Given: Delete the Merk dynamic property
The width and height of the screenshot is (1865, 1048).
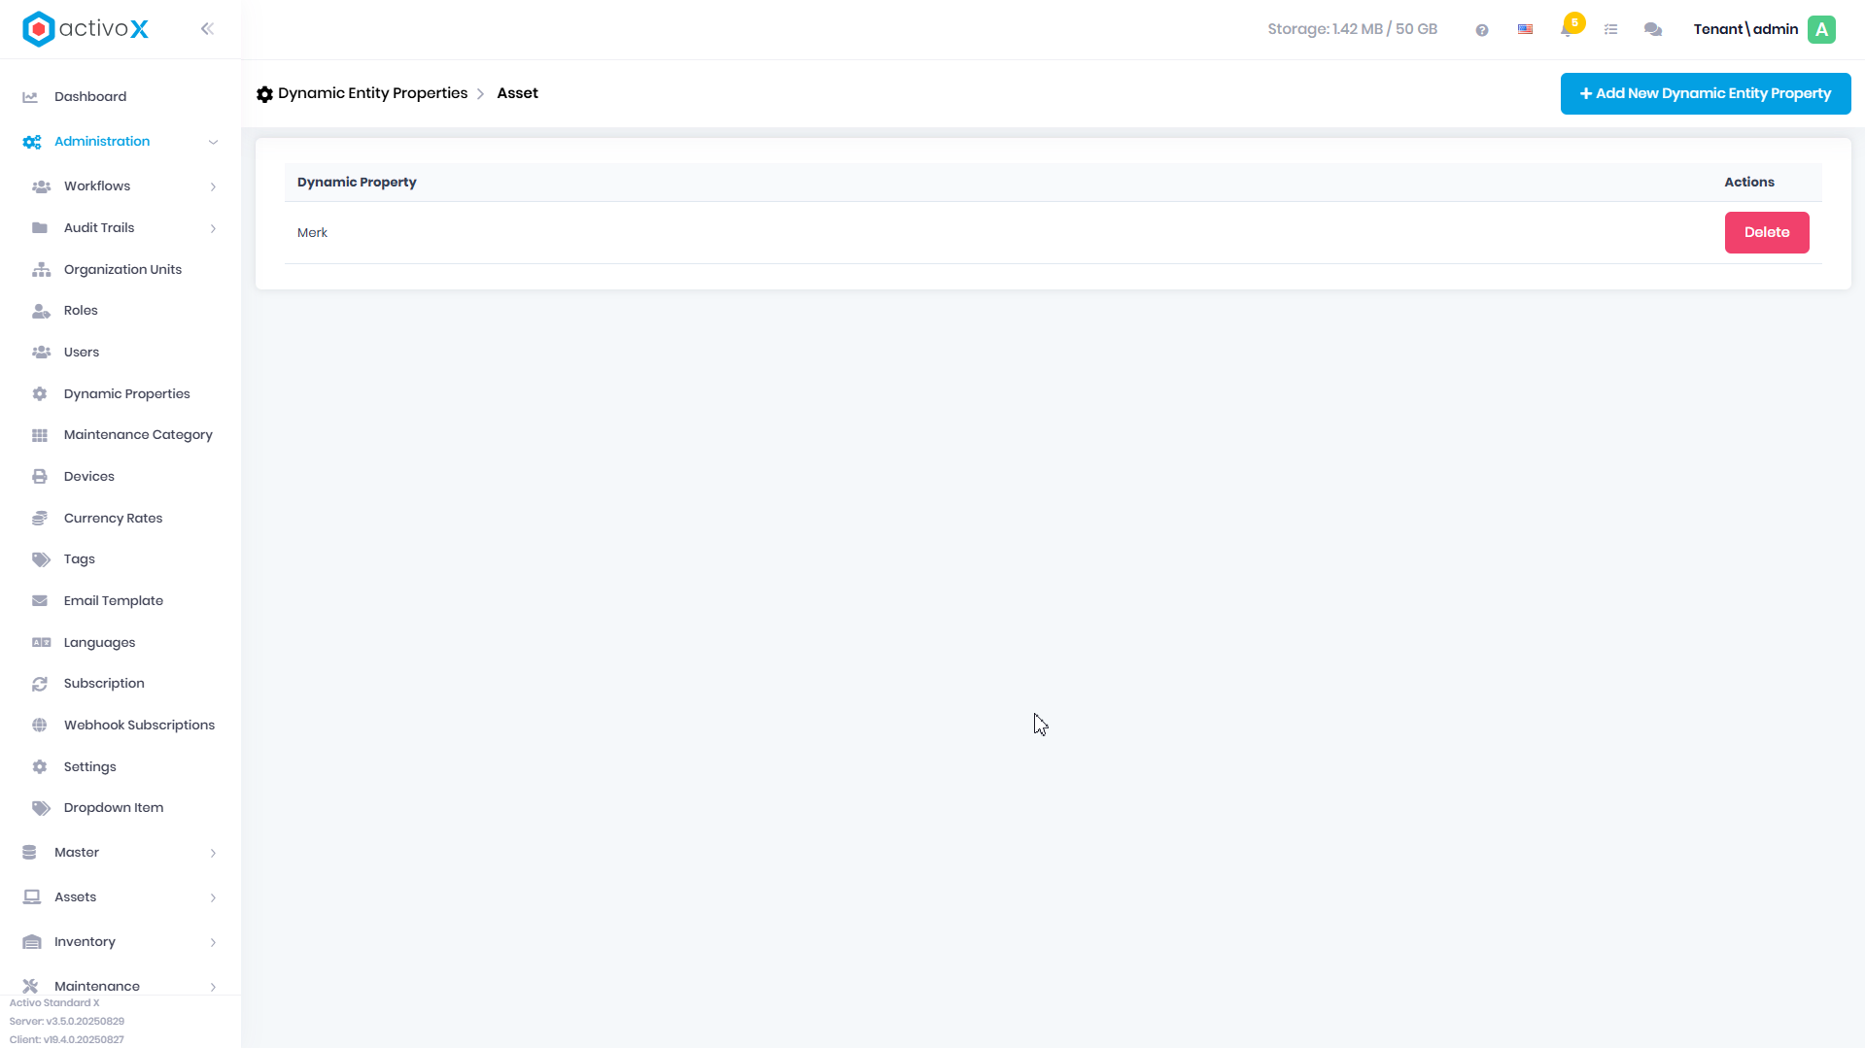Looking at the screenshot, I should [x=1766, y=233].
